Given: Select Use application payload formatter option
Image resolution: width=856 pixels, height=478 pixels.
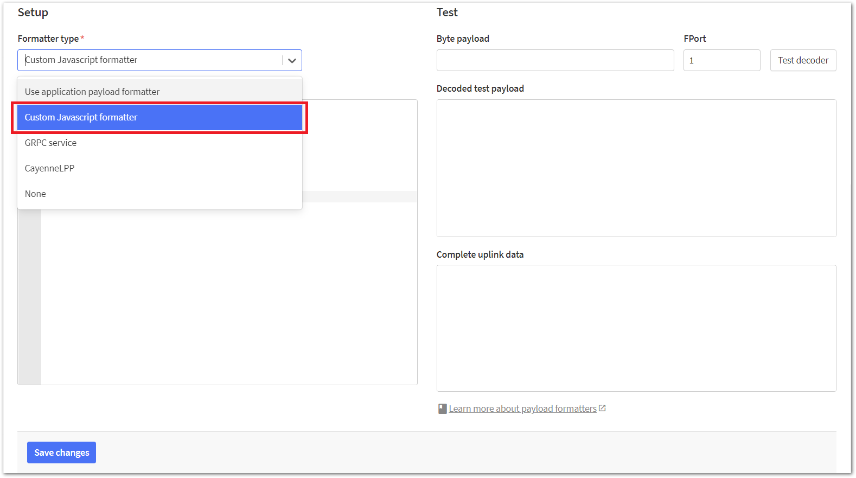Looking at the screenshot, I should pyautogui.click(x=92, y=92).
